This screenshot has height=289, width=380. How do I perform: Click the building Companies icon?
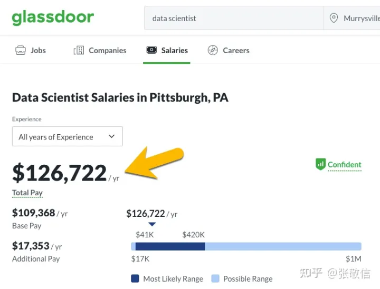click(x=79, y=50)
